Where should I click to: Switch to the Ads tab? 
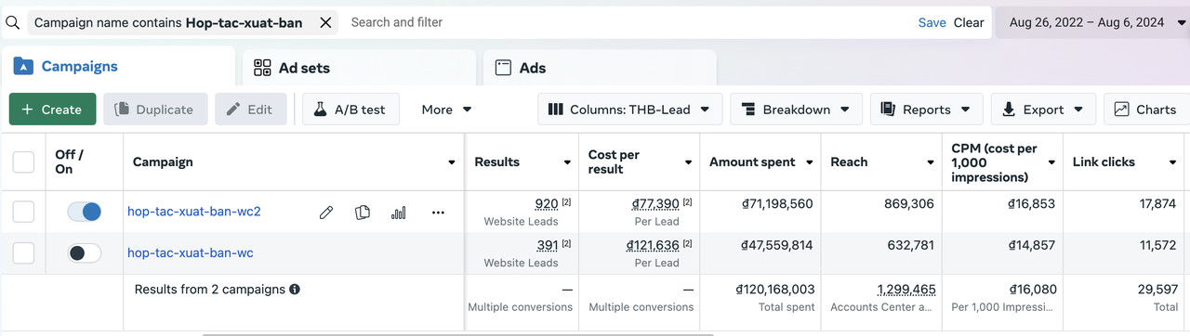[x=600, y=68]
